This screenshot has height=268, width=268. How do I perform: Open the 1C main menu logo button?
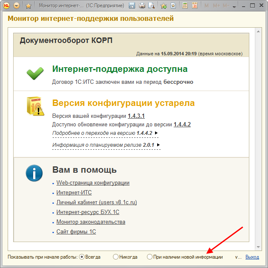(x=6, y=6)
